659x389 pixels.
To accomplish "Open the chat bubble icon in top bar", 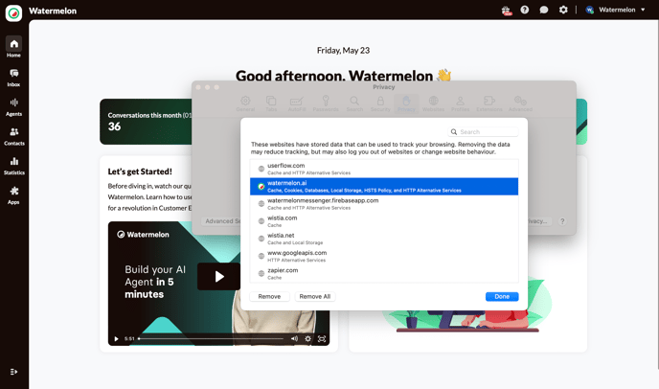I will [x=544, y=10].
